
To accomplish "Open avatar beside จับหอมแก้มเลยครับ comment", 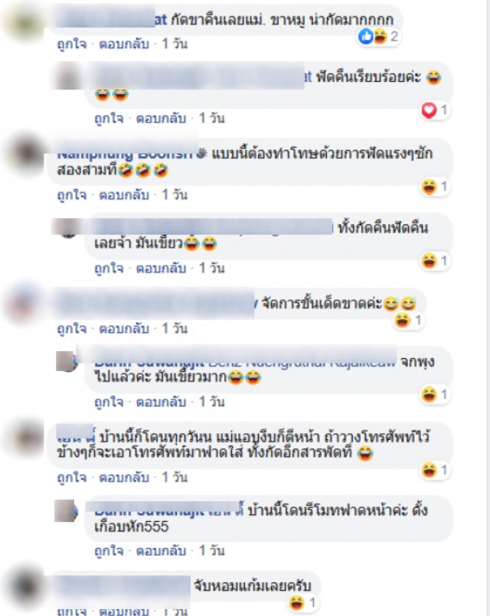I will 25,587.
